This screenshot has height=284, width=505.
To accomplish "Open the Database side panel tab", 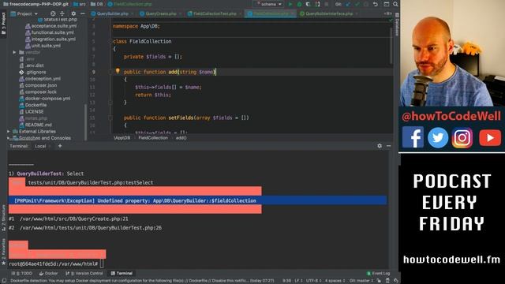I will 397,25.
